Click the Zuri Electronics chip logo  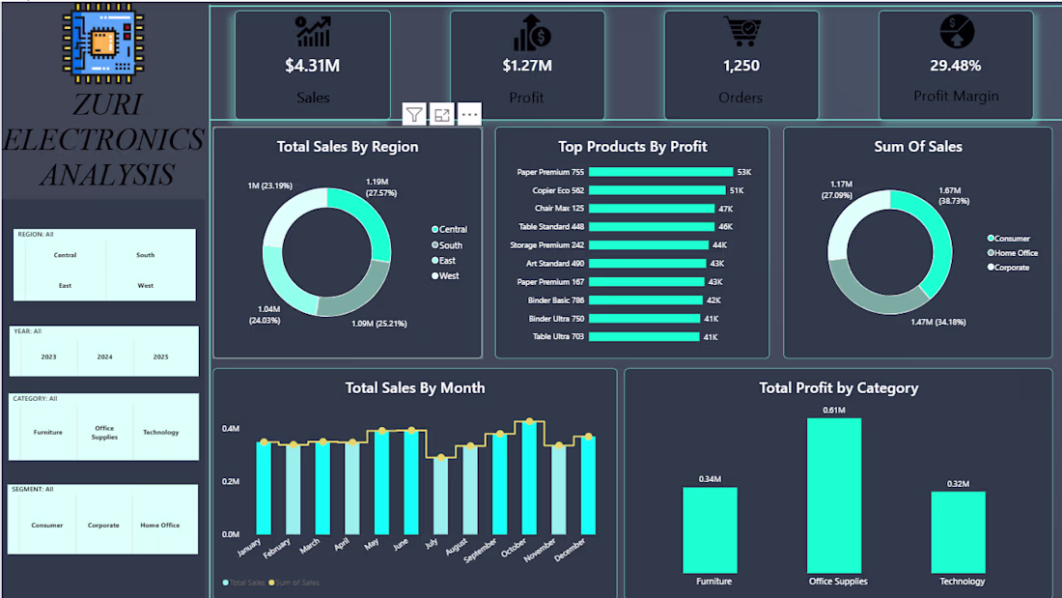pyautogui.click(x=103, y=43)
